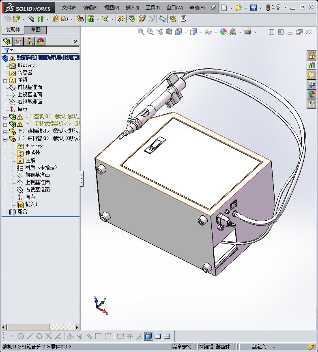Switch to the 草图 tab
This screenshot has width=318, height=352.
[35, 30]
